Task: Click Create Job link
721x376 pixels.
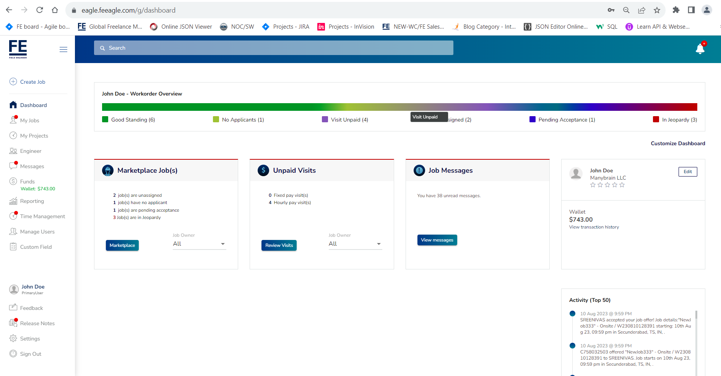Action: [x=32, y=82]
